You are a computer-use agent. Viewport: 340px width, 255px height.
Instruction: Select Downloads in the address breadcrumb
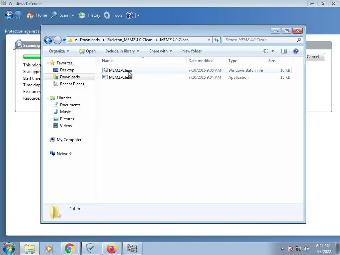click(90, 40)
